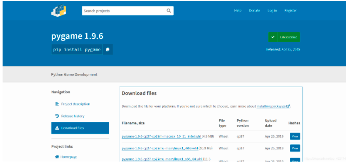Click Wheel cell in macosx row
The image size is (346, 167).
(x=223, y=136)
